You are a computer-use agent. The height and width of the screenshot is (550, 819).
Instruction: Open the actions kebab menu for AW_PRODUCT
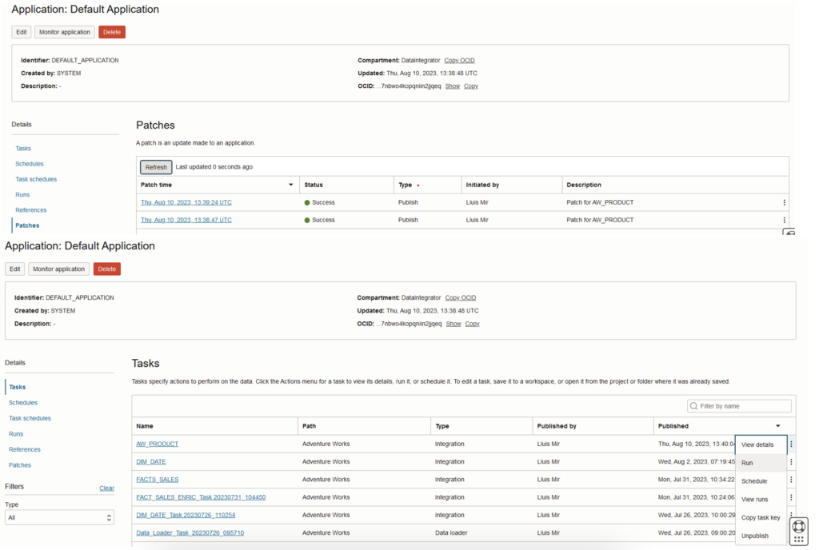[x=791, y=444]
